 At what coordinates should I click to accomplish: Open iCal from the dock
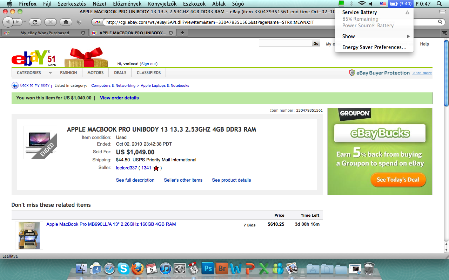point(152,269)
